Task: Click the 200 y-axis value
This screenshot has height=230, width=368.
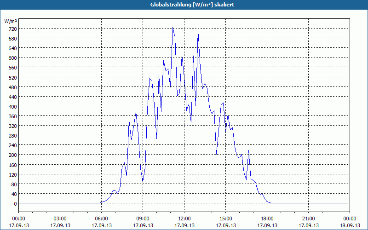Action: click(13, 155)
